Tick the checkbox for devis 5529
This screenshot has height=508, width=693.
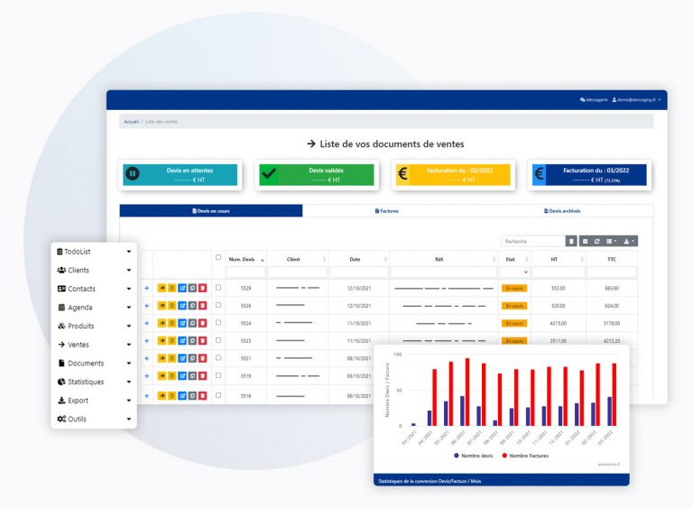click(x=217, y=288)
